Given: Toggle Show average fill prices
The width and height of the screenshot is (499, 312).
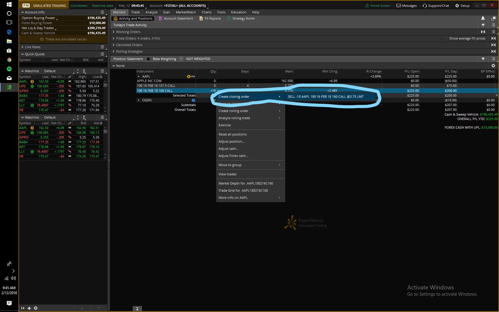Looking at the screenshot, I should [x=467, y=38].
